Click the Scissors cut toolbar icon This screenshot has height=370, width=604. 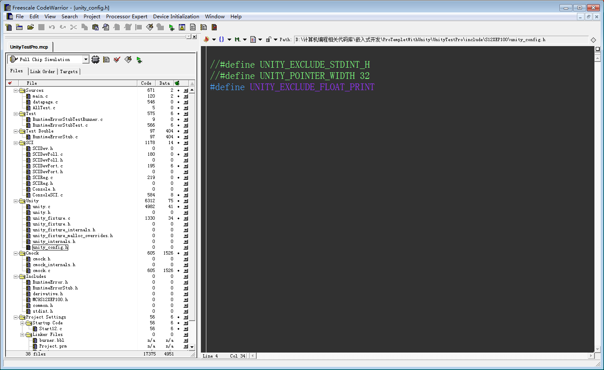[x=74, y=27]
